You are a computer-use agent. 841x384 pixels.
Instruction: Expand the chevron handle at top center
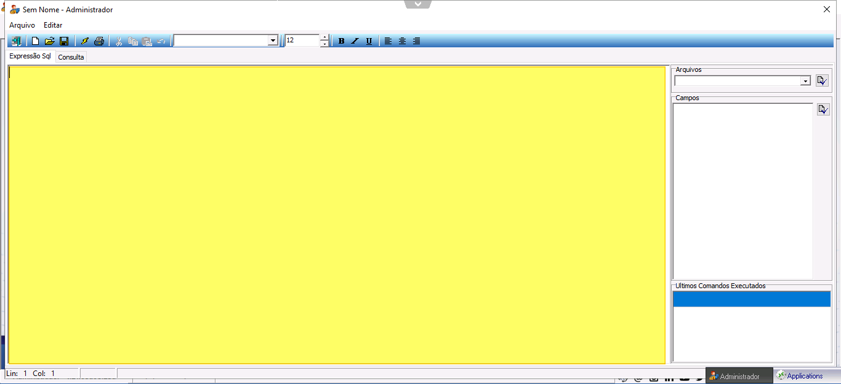pyautogui.click(x=418, y=4)
